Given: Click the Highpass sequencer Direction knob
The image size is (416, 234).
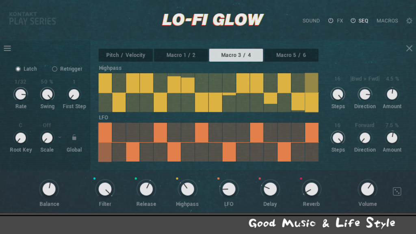Looking at the screenshot, I should click(365, 94).
